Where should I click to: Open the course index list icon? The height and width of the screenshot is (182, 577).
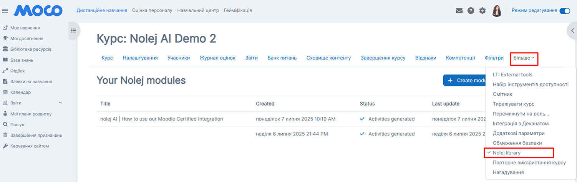(x=73, y=31)
